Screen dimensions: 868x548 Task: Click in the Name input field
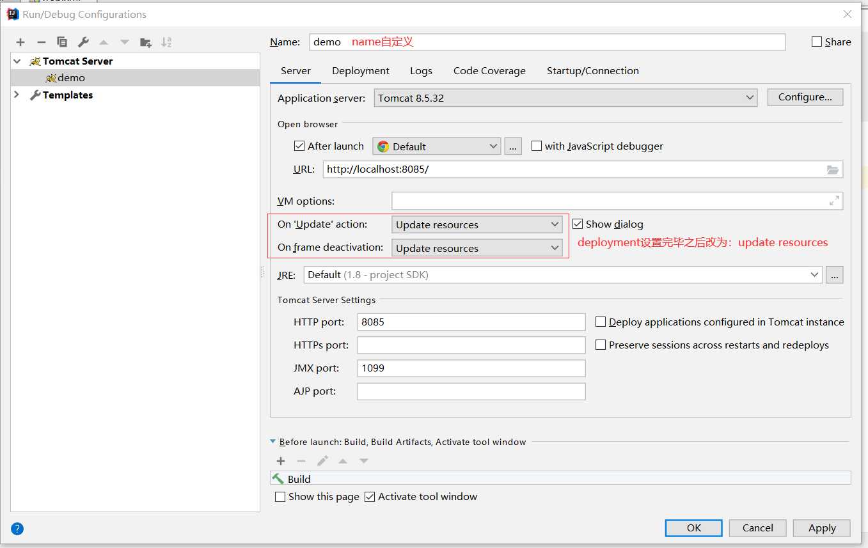point(547,42)
